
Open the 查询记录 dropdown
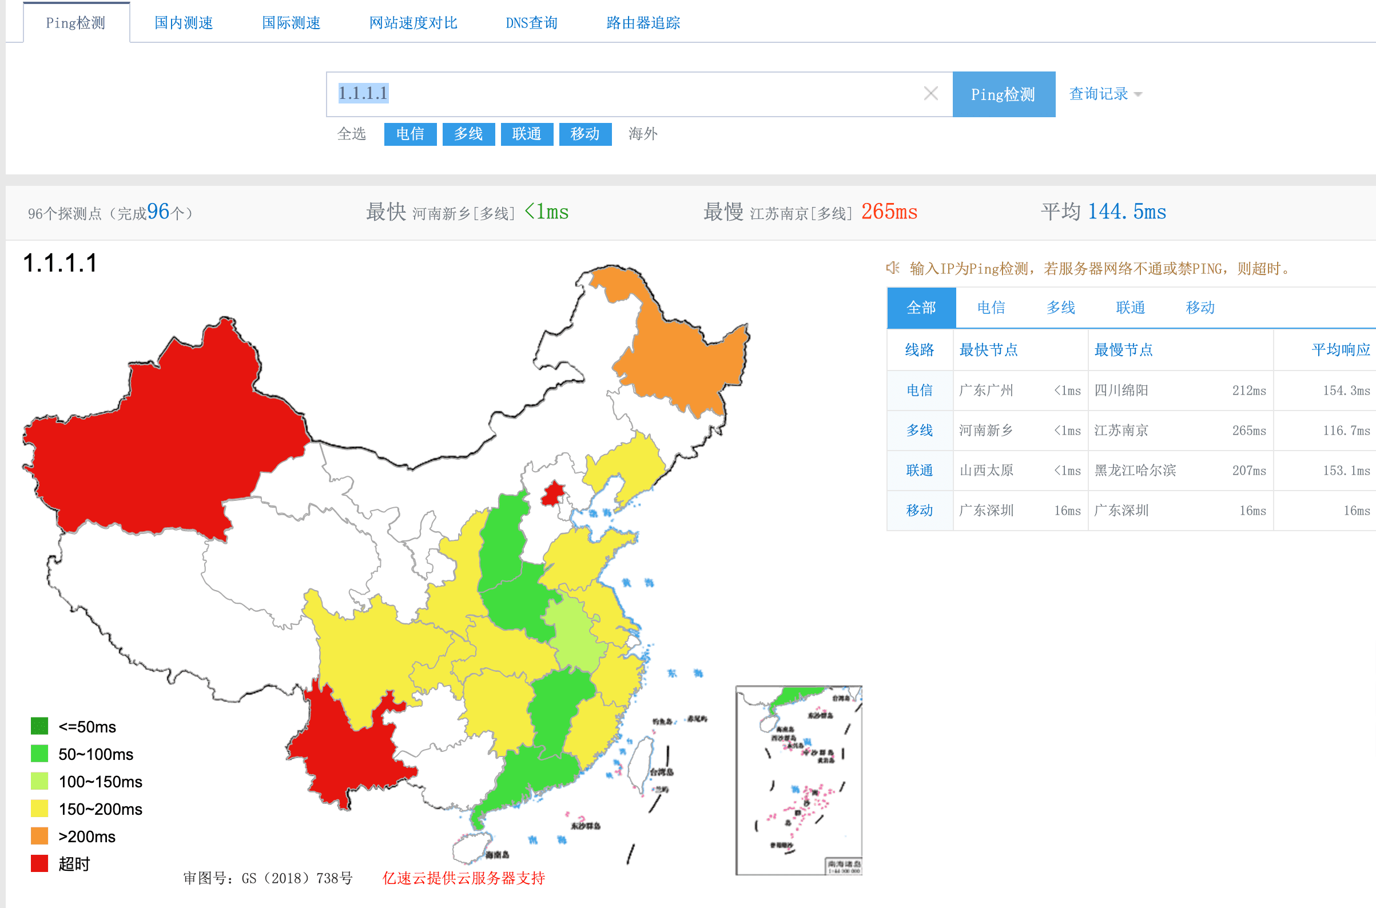(1105, 94)
